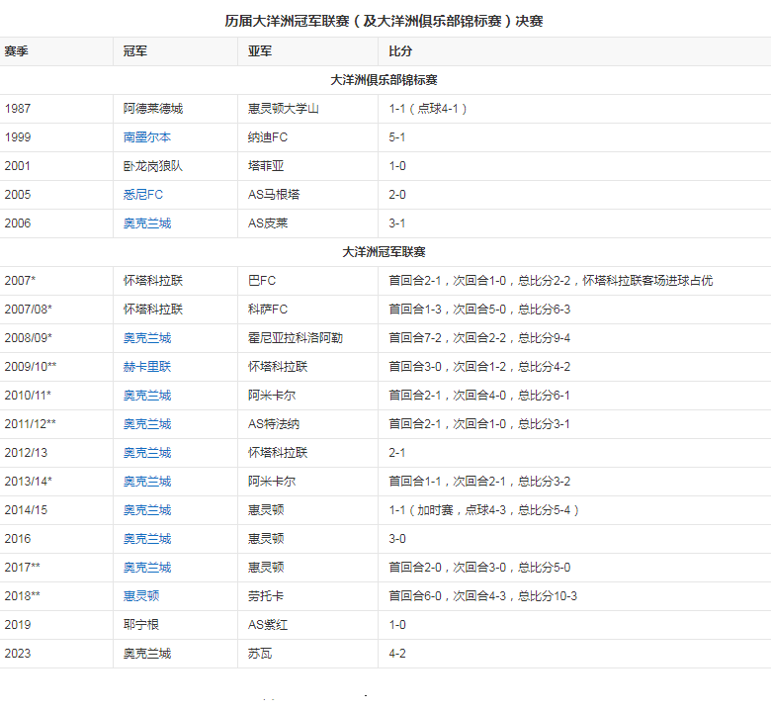Click the 惠灵顿 champion link for 2018
Screen dimensions: 771x711
coord(140,596)
